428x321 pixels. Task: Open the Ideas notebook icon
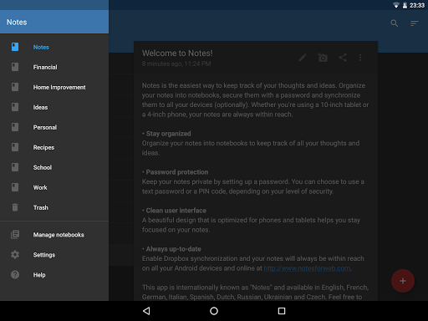click(15, 107)
